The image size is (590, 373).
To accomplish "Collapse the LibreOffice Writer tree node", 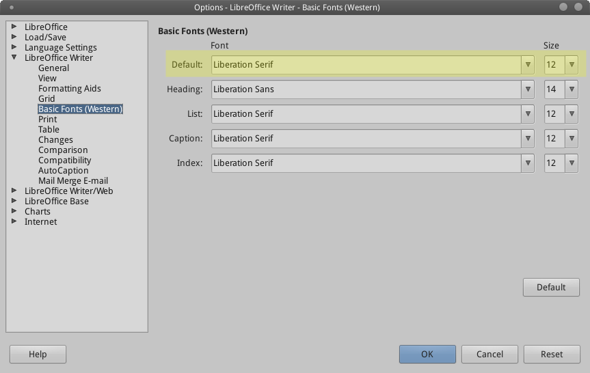I will 14,58.
